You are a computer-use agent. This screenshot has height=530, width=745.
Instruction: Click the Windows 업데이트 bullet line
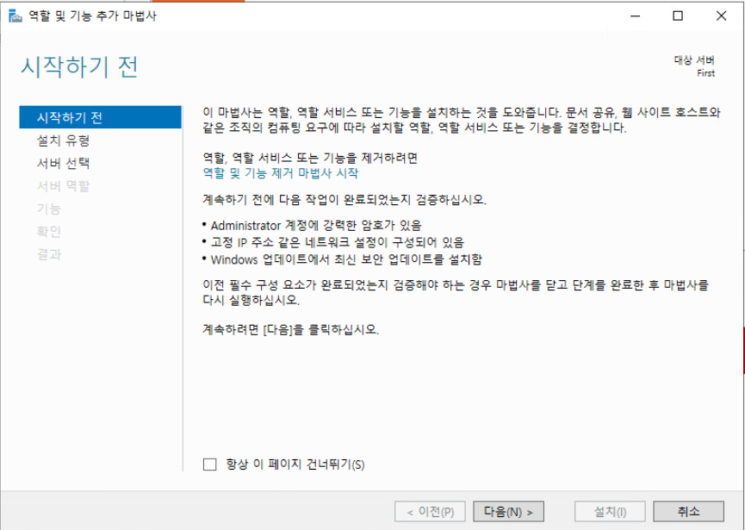coord(342,259)
